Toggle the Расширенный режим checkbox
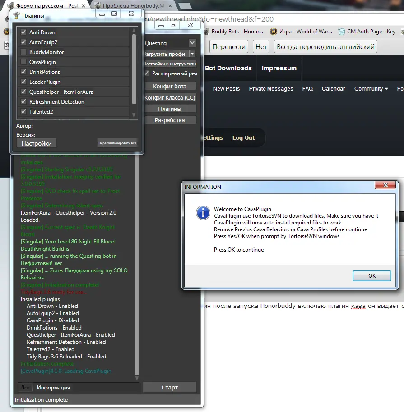 [x=147, y=73]
